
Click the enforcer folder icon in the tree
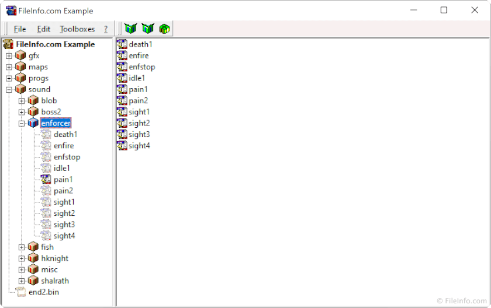33,123
